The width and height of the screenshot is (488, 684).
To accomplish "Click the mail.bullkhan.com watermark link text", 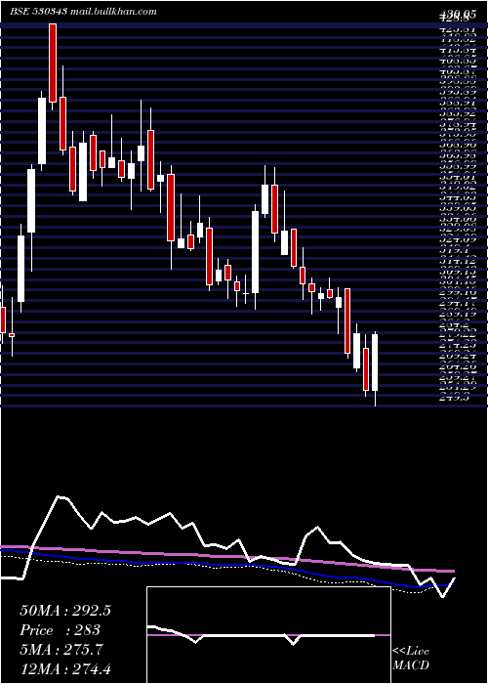I will tap(113, 12).
